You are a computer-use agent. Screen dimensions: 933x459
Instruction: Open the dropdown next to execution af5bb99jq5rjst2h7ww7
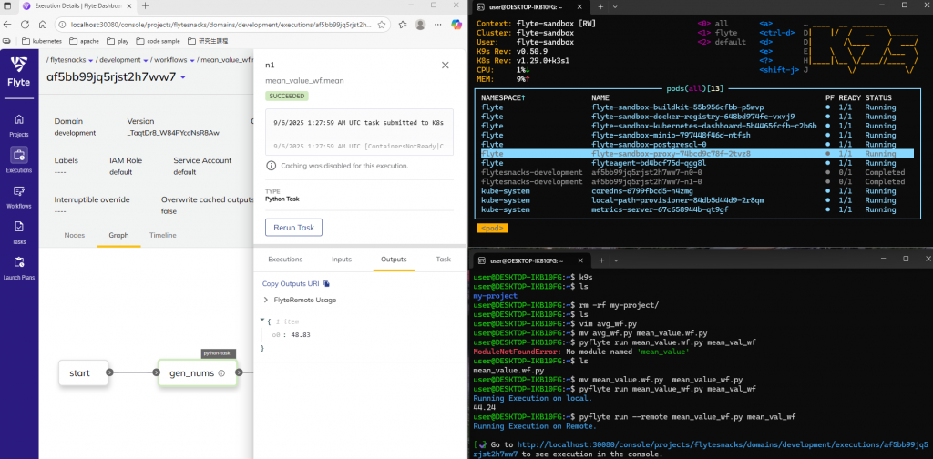pyautogui.click(x=182, y=78)
